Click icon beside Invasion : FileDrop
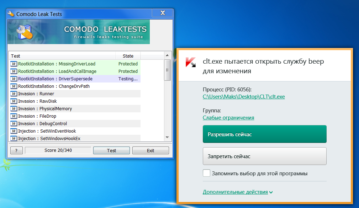This screenshot has height=208, width=359. pos(14,116)
